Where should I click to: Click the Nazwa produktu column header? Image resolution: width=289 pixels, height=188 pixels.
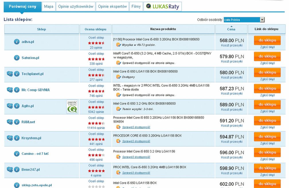(163, 29)
